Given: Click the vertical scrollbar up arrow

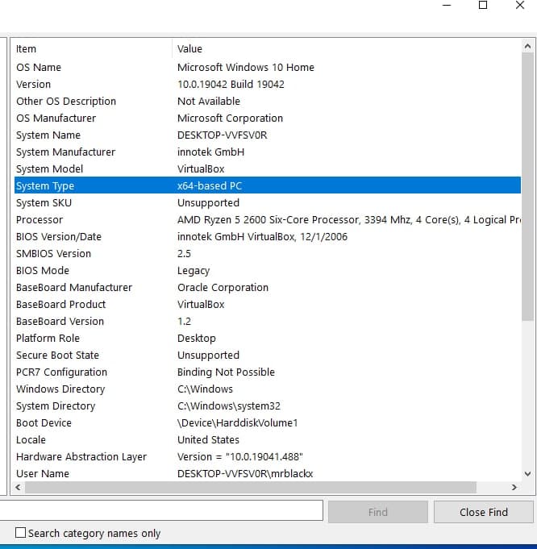Looking at the screenshot, I should click(528, 47).
